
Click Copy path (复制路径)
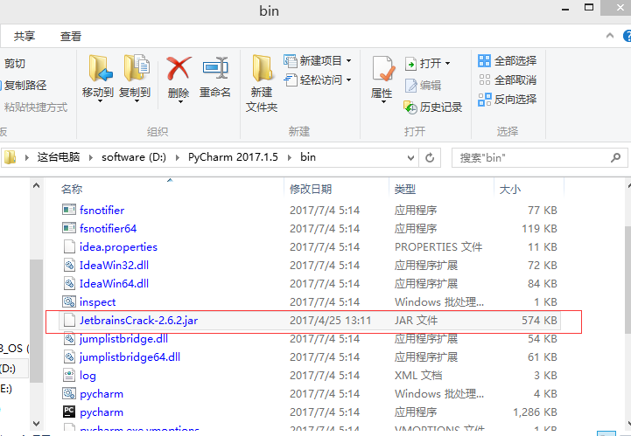24,86
